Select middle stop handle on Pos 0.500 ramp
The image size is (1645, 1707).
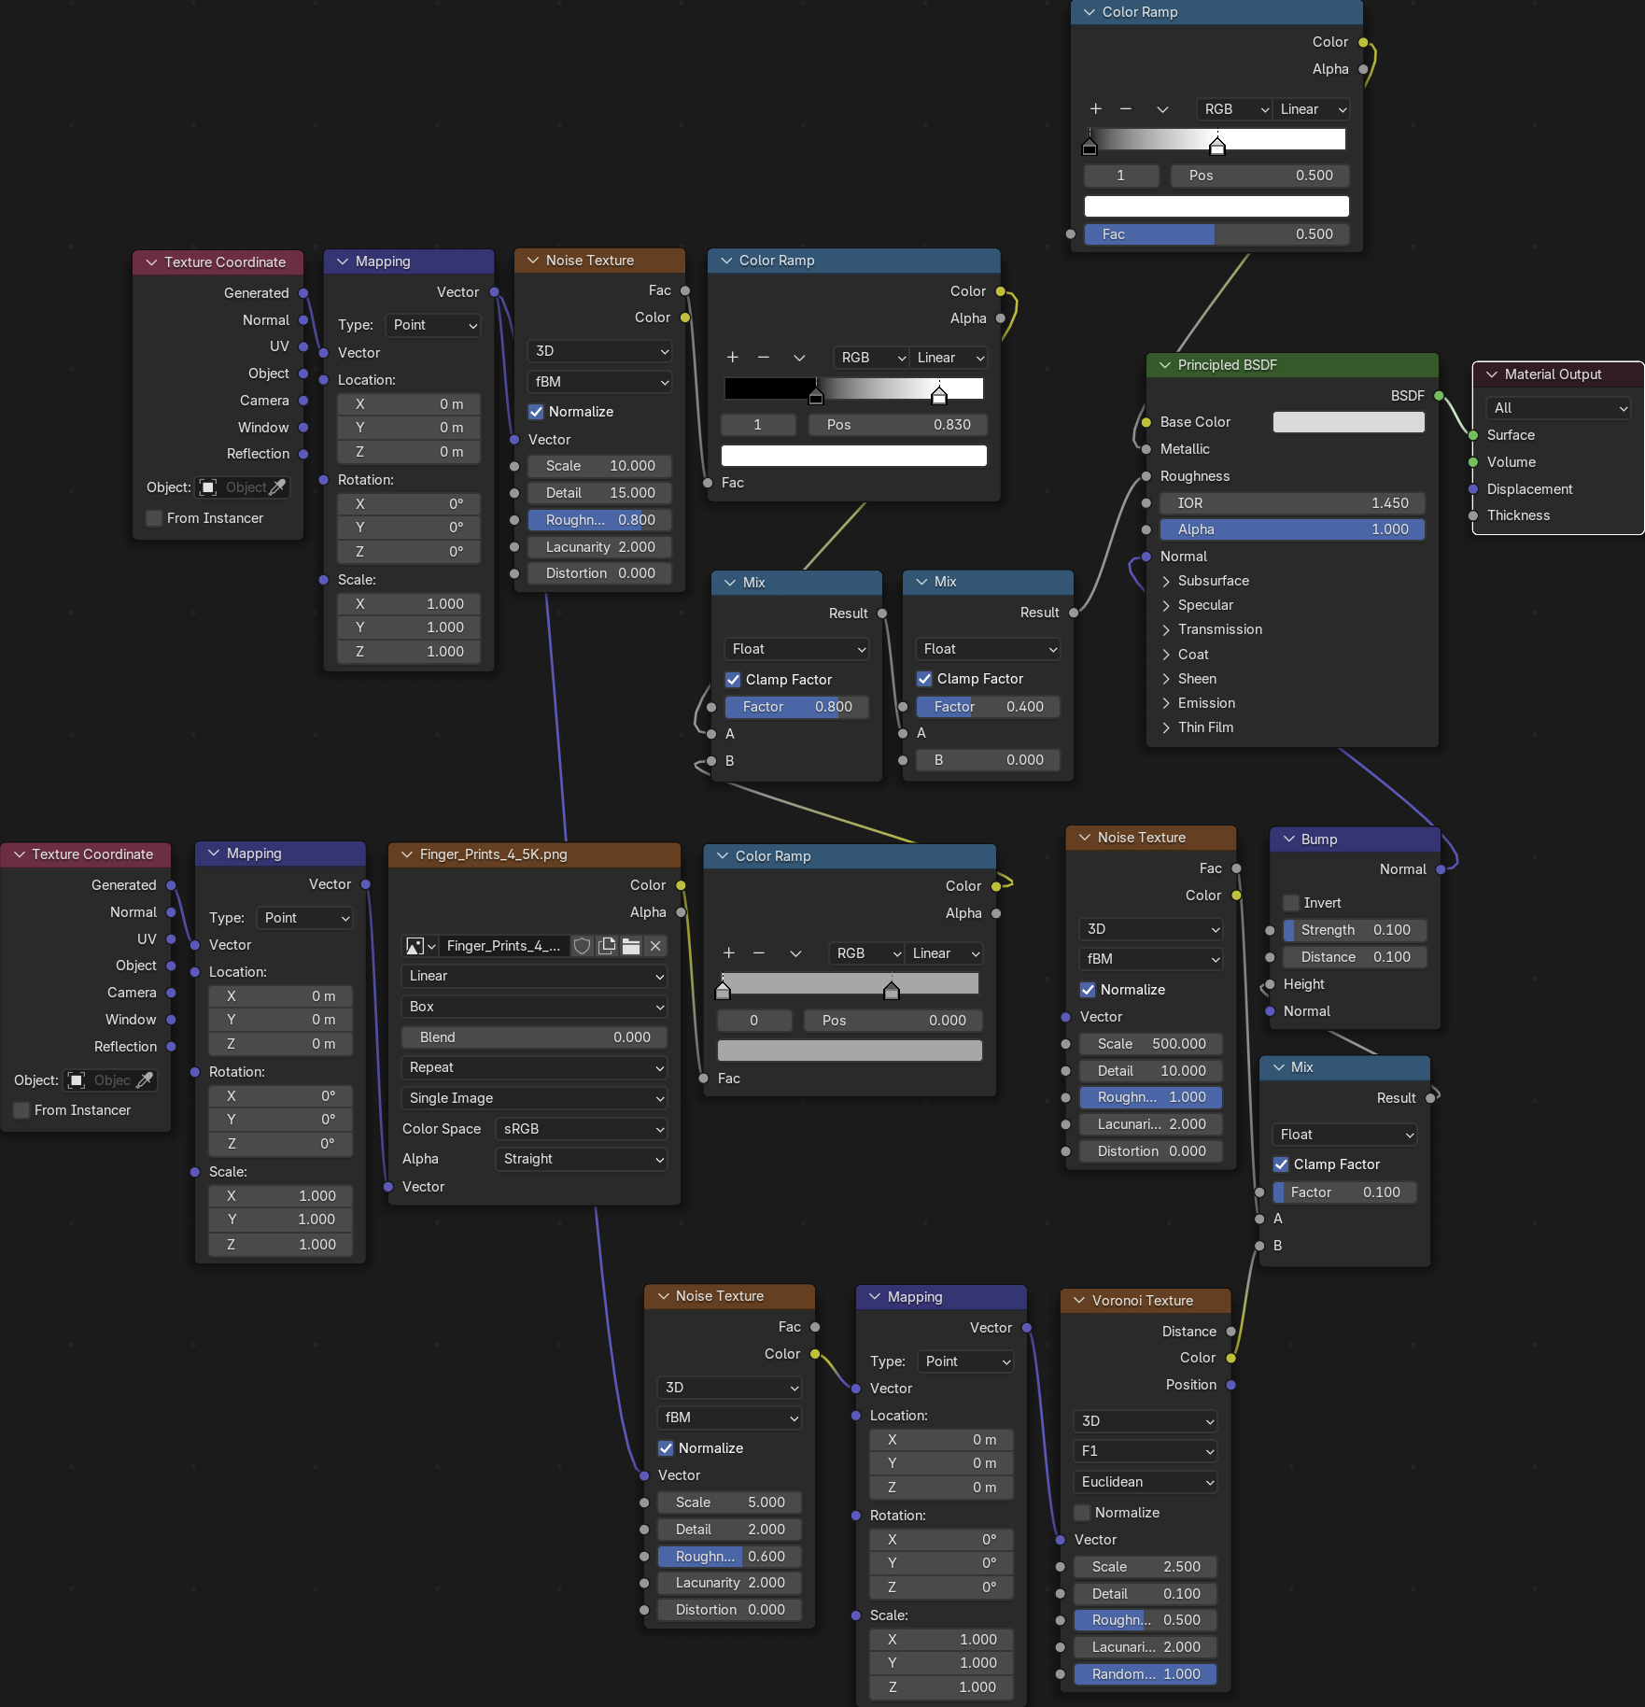[1216, 146]
